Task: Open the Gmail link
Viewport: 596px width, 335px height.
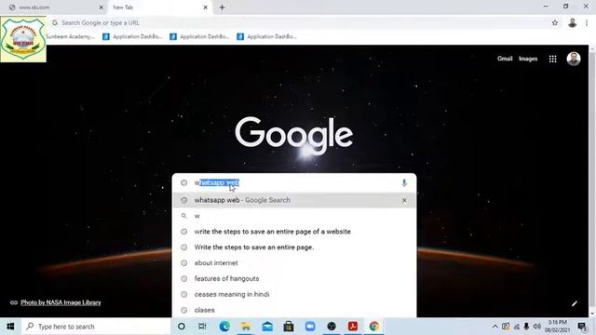Action: (505, 59)
